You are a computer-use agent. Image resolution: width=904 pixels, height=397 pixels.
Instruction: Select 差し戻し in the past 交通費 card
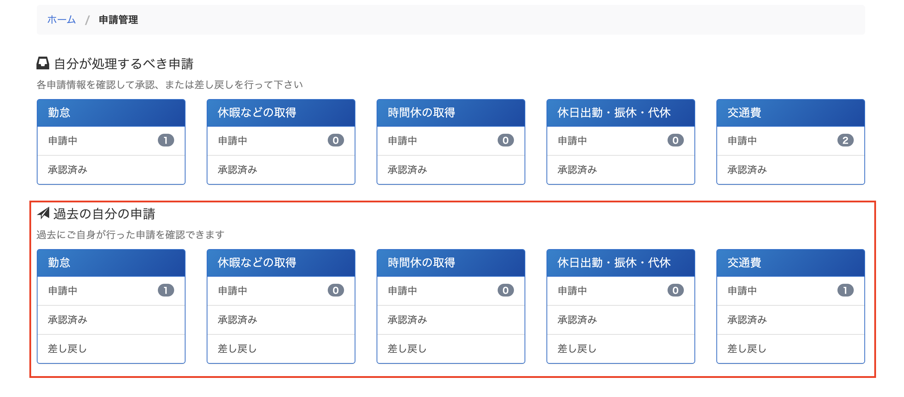tap(747, 349)
